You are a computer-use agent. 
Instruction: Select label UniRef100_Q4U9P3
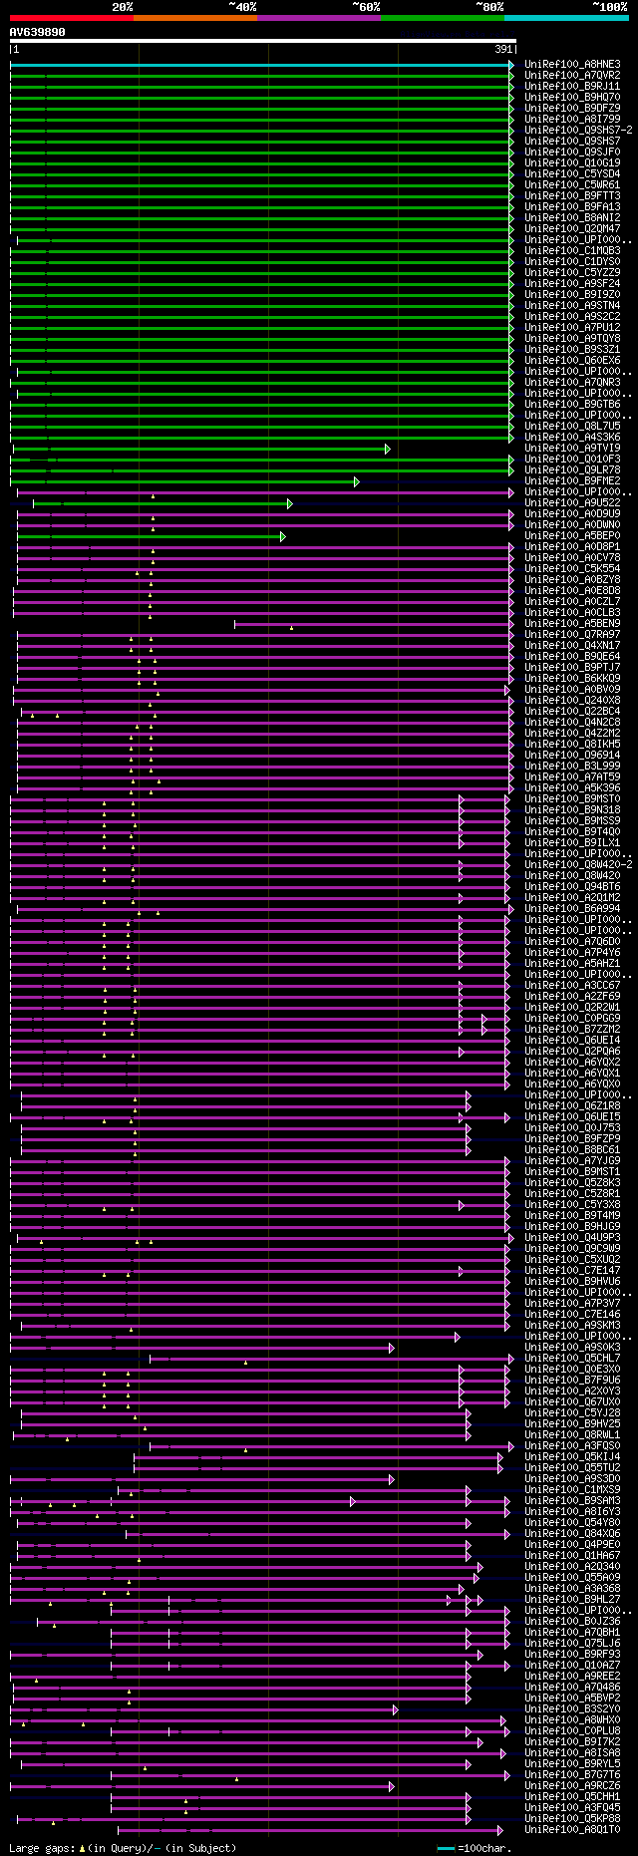572,1238
